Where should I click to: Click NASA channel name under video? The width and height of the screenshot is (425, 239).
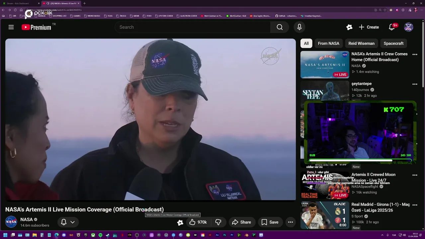pos(27,219)
